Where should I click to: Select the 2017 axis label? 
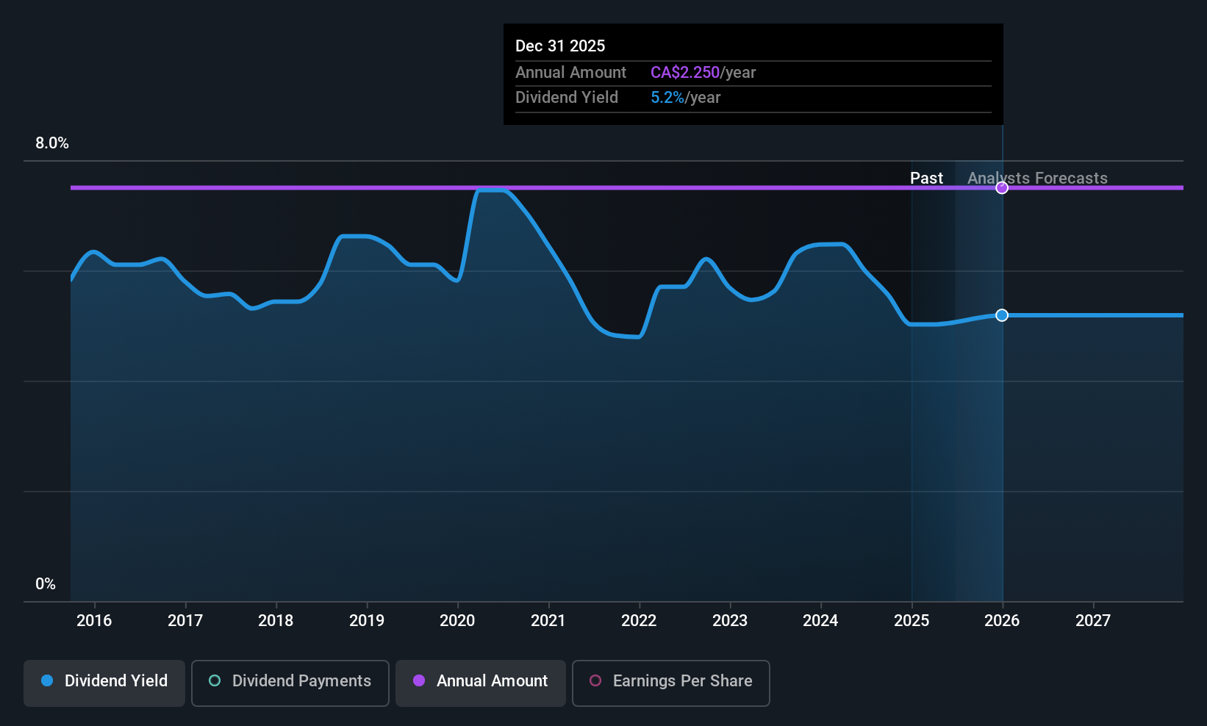tap(185, 621)
